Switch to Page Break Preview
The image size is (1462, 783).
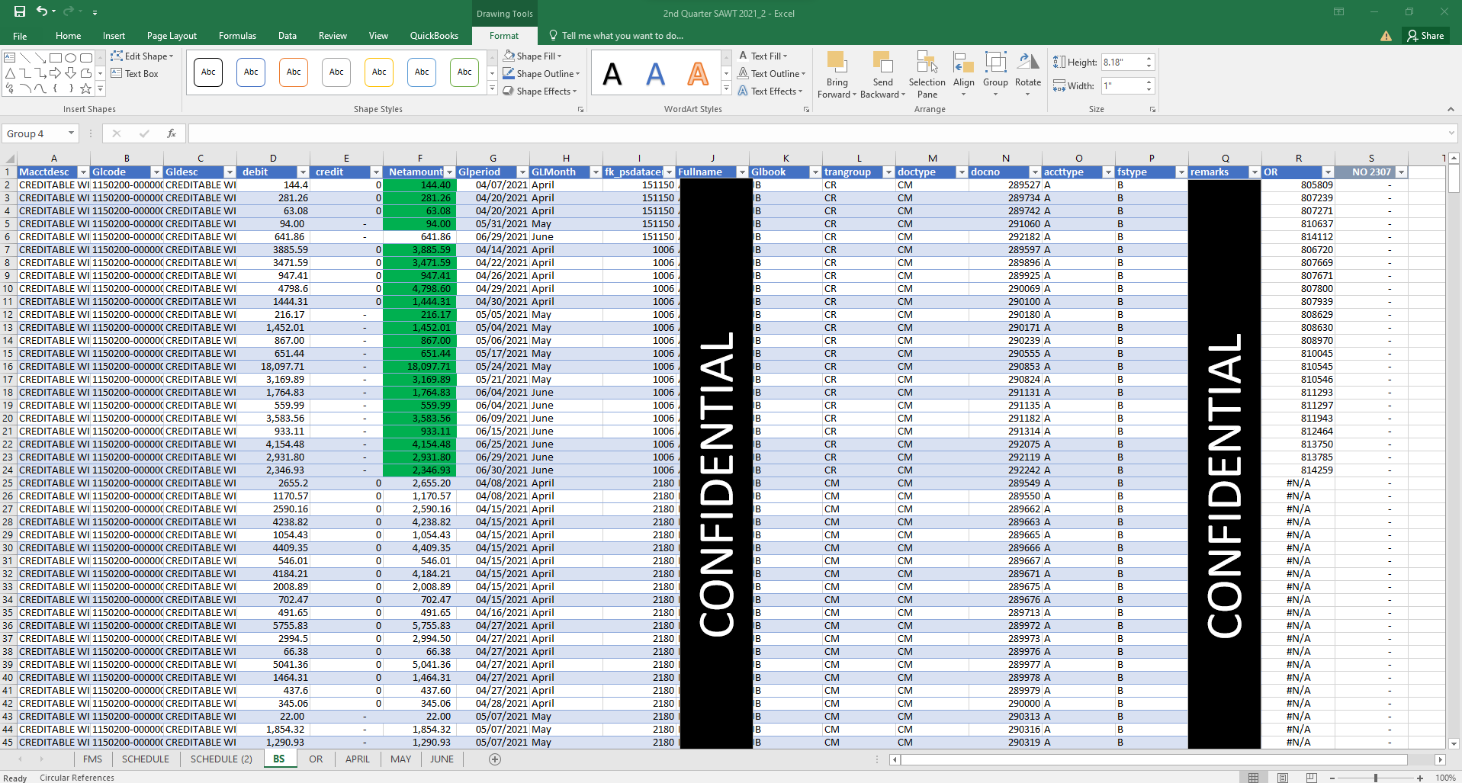[x=1312, y=778]
